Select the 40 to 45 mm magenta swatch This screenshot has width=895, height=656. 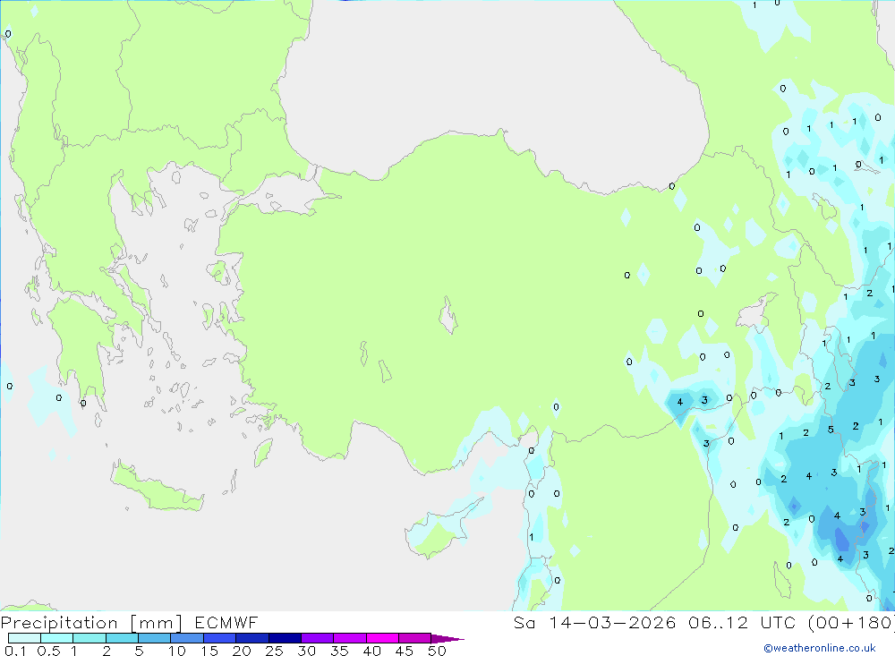point(382,638)
